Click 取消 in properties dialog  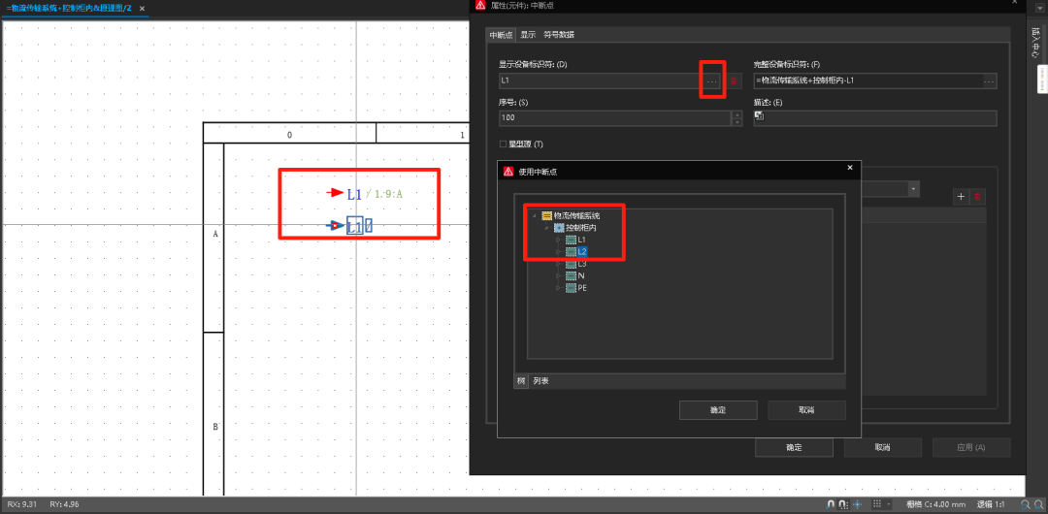[x=883, y=447]
